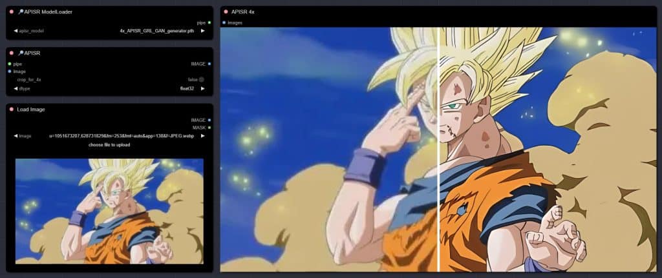Click the APISR 4x node title
662x278 pixels.
[x=243, y=12]
